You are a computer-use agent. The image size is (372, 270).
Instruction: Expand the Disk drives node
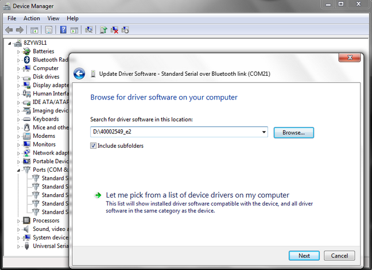pos(18,77)
